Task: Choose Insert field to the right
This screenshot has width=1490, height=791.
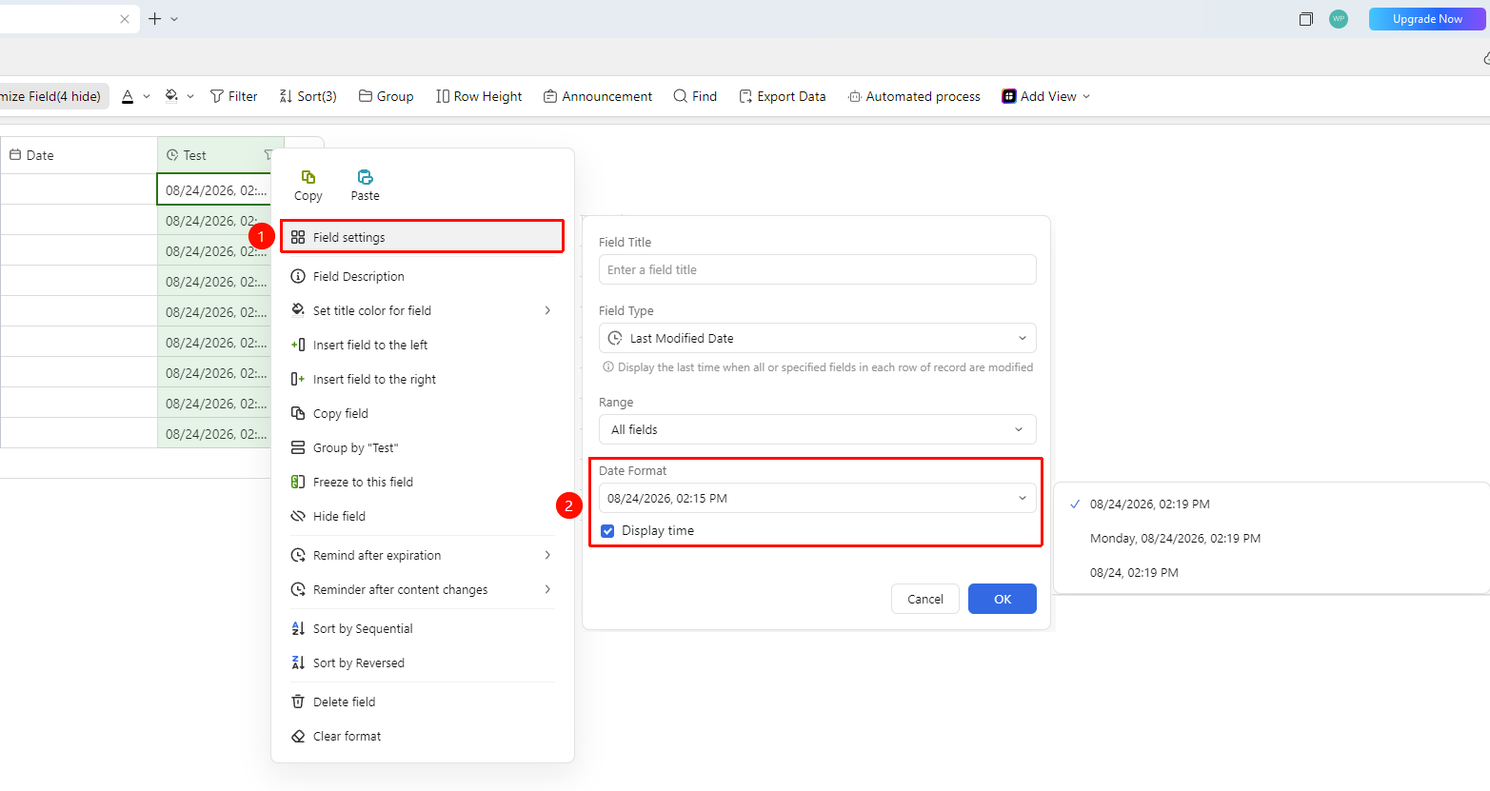Action: pos(423,379)
